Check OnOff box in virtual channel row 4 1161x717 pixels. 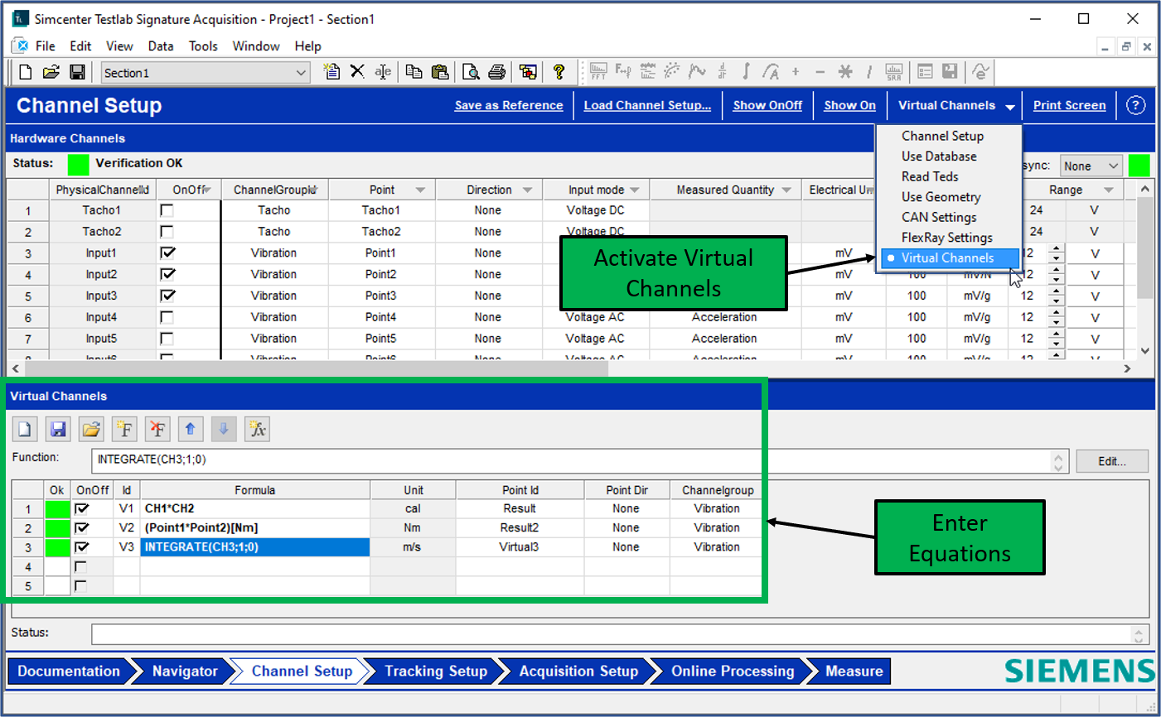pos(81,566)
